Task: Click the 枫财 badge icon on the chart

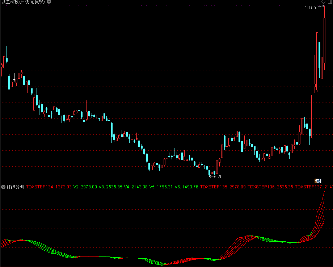Action: coord(318,181)
